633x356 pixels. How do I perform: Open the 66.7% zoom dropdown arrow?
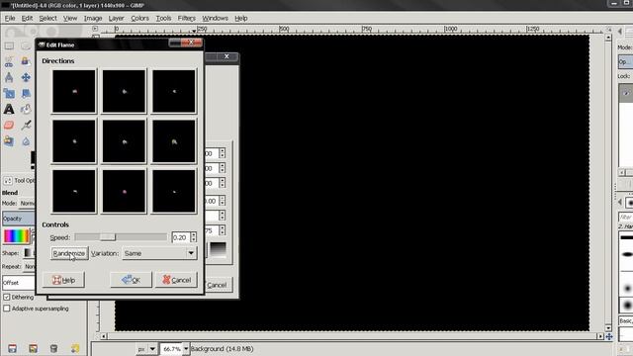tap(186, 349)
